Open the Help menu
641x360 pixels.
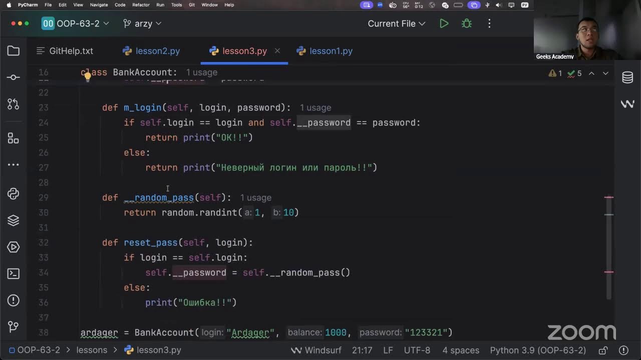coord(229,5)
